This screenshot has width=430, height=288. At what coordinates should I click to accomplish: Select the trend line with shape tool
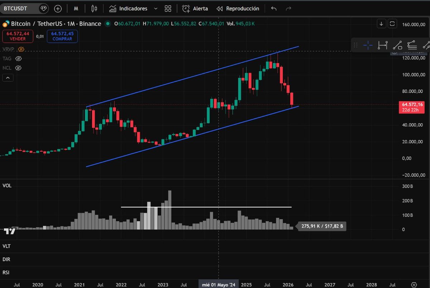click(x=397, y=45)
